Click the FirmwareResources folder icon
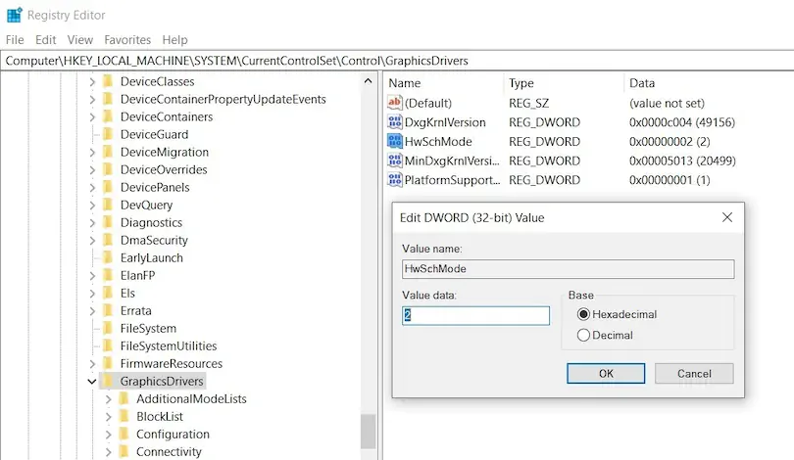This screenshot has height=460, width=794. [x=108, y=363]
